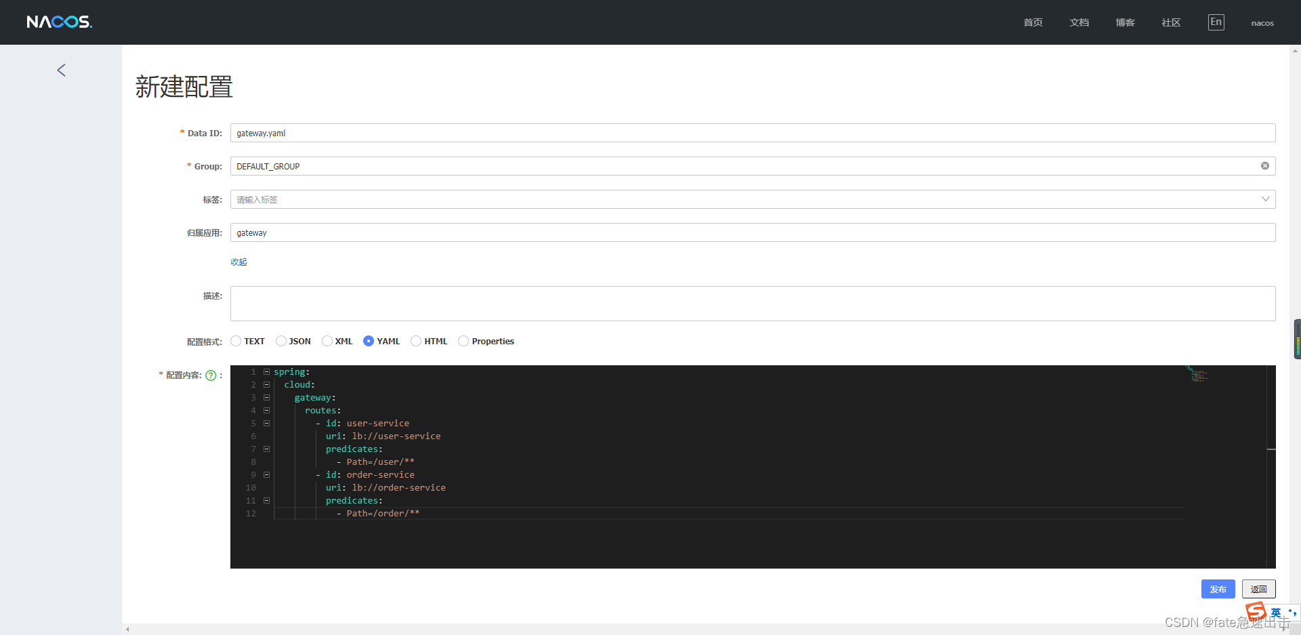
Task: Click the line '- Path=/user/**'
Action: click(x=375, y=462)
